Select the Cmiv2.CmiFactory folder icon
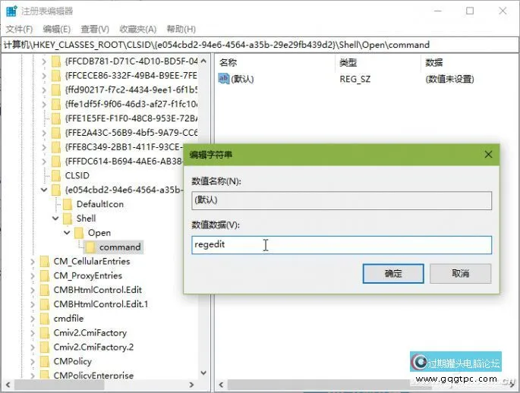The image size is (520, 393). pos(45,333)
